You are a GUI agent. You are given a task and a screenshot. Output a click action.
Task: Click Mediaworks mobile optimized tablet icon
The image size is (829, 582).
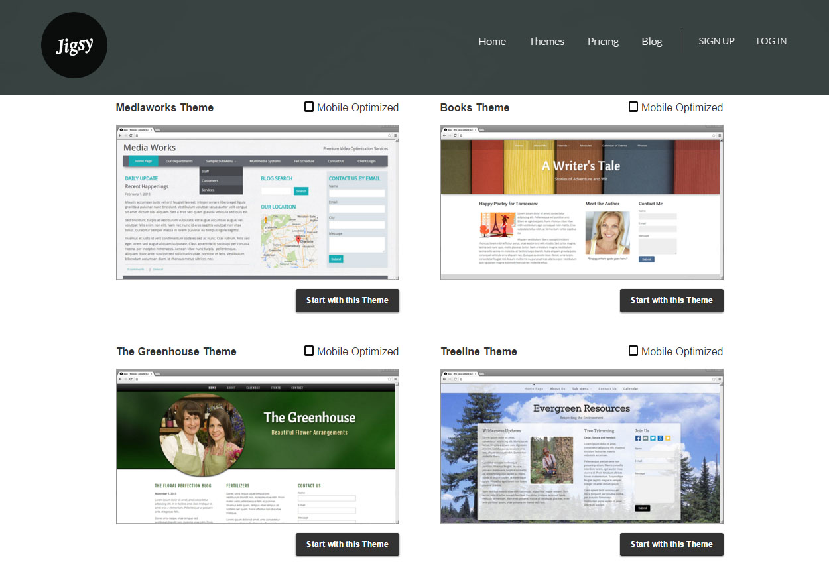(308, 107)
